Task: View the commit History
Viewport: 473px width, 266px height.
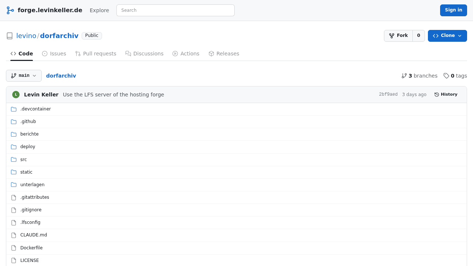Action: tap(446, 95)
